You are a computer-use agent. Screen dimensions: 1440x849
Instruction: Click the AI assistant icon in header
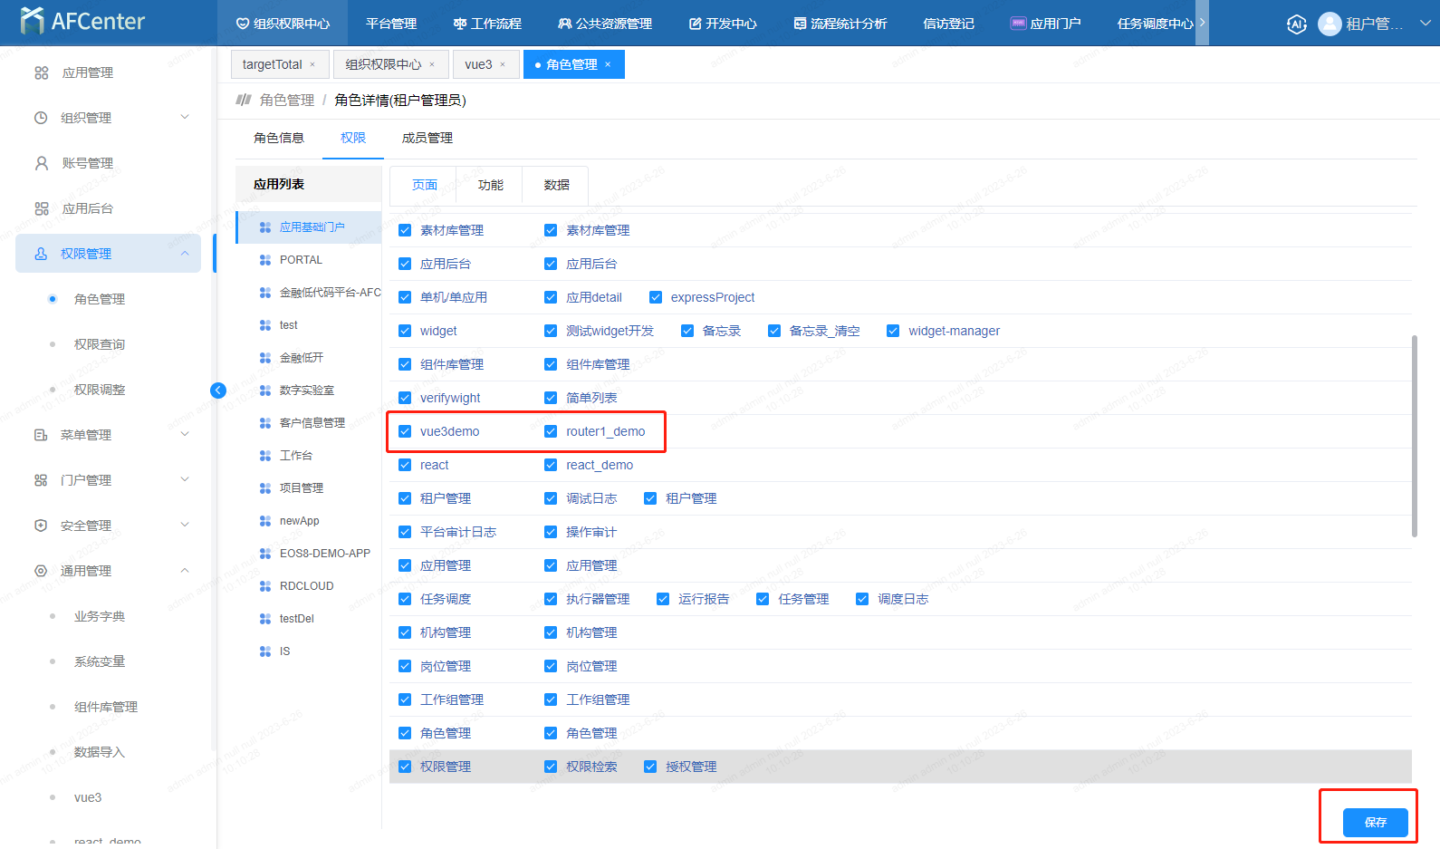1296,24
